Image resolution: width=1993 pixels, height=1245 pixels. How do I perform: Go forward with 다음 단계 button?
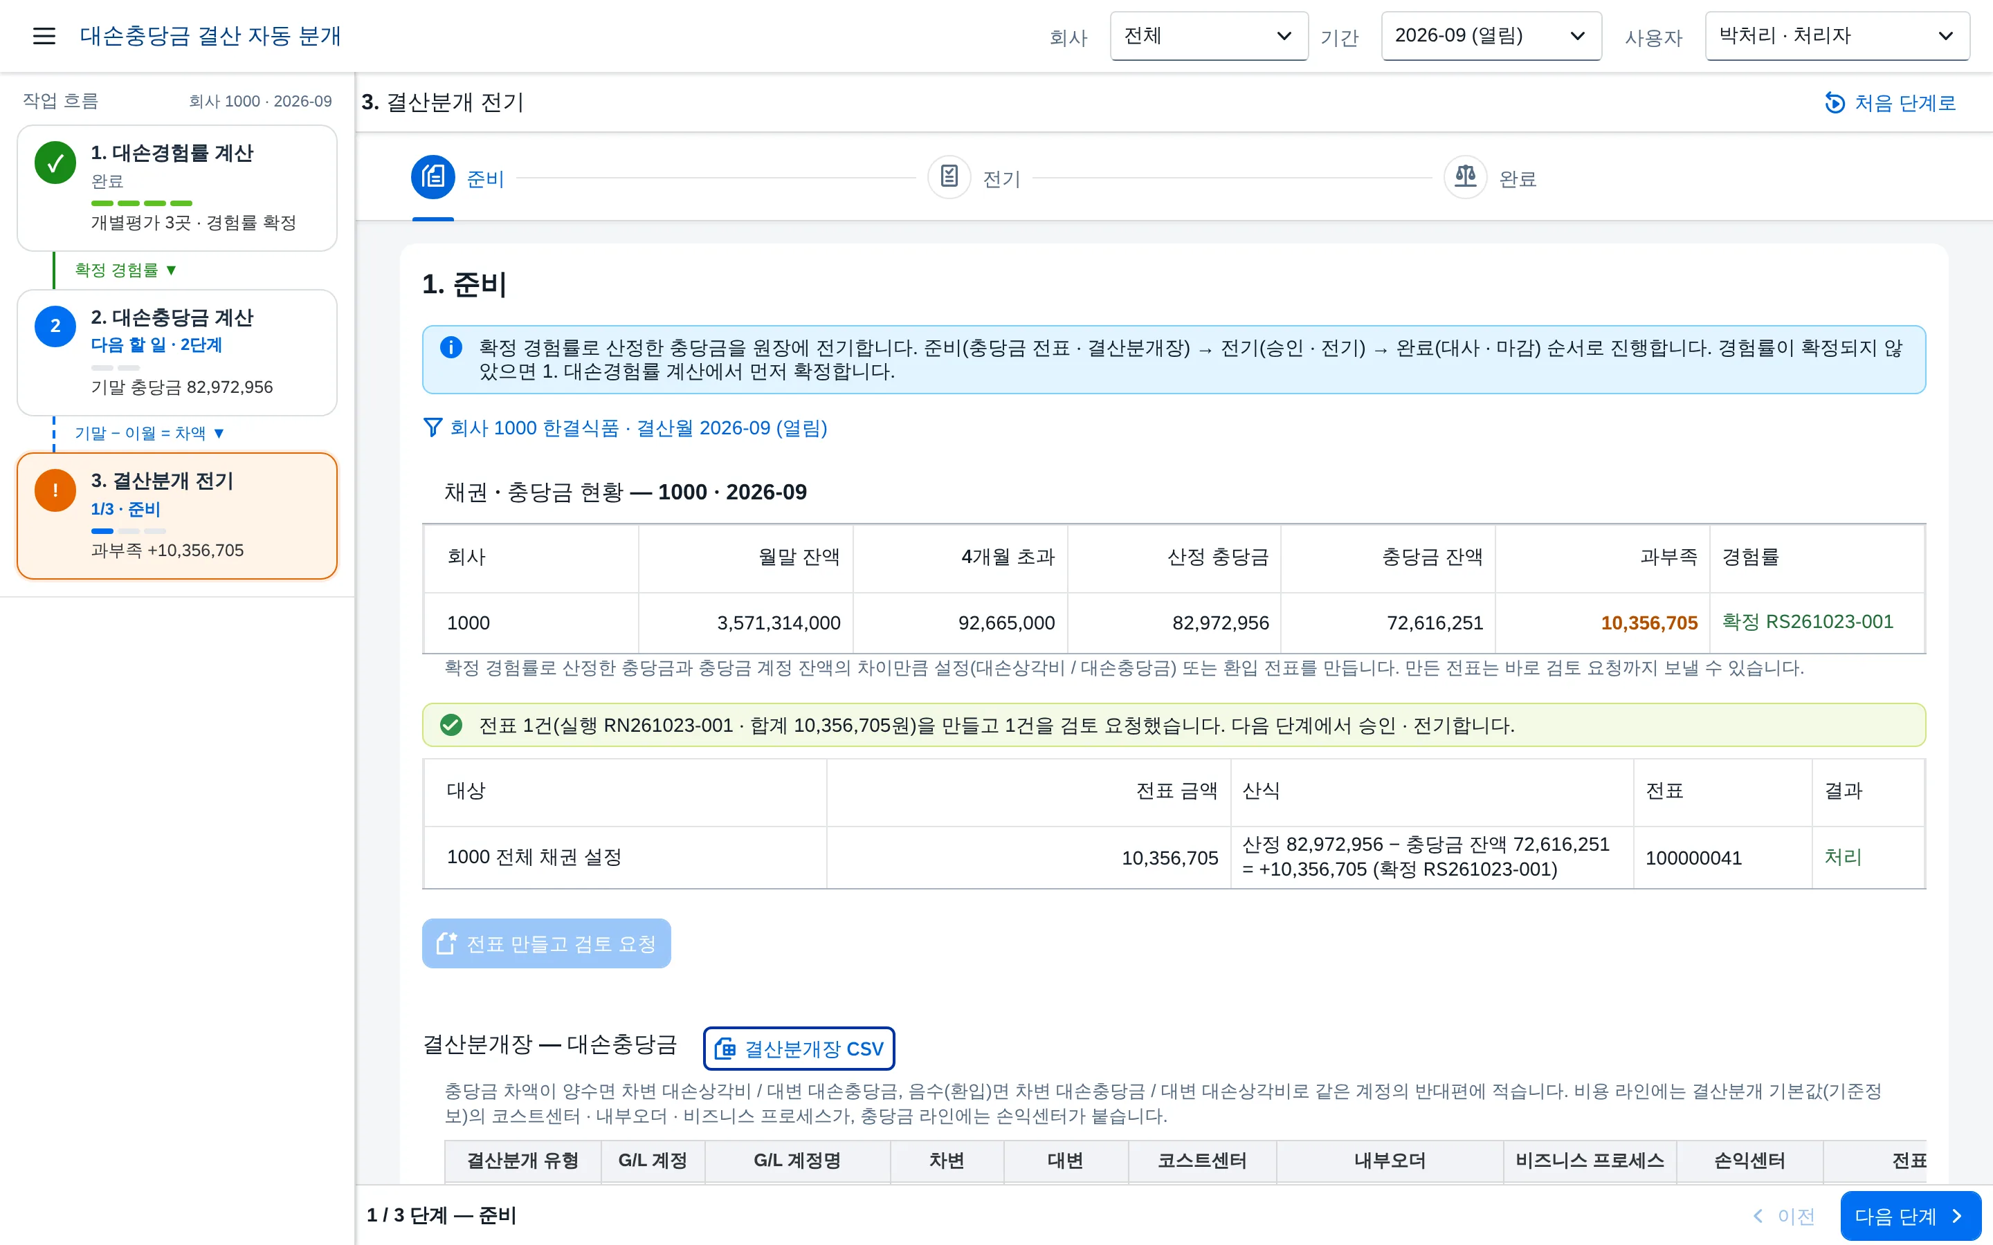(x=1910, y=1215)
